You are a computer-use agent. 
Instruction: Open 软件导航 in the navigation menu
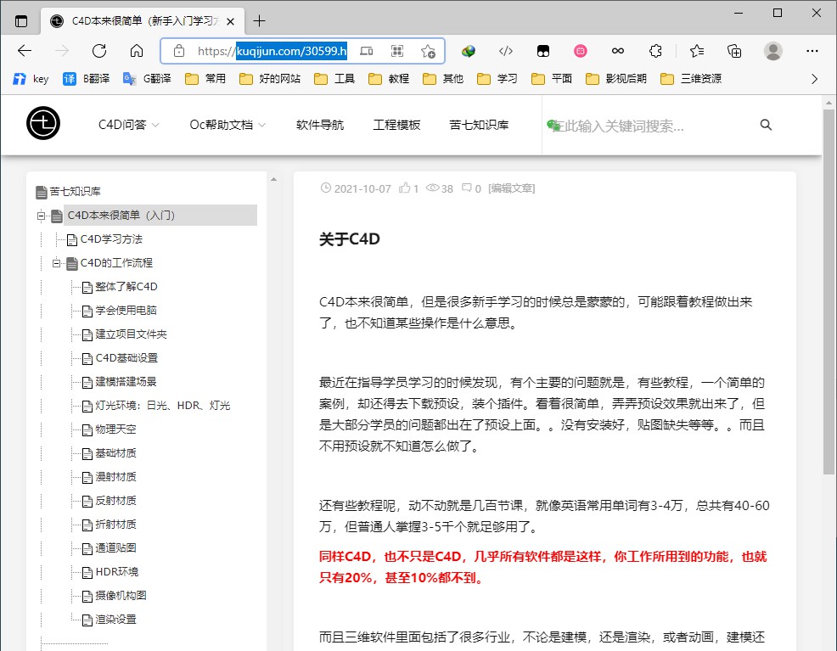(x=320, y=125)
